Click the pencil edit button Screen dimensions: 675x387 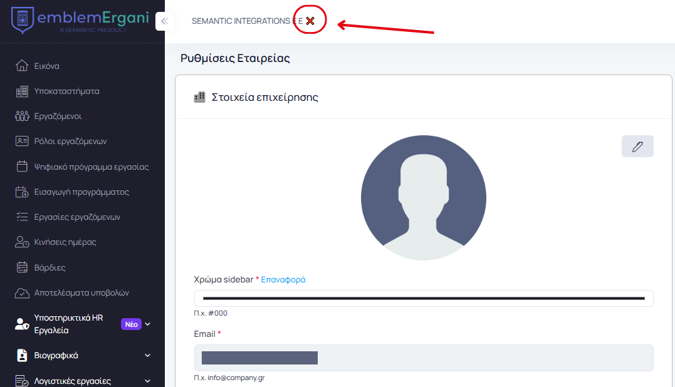[x=637, y=146]
